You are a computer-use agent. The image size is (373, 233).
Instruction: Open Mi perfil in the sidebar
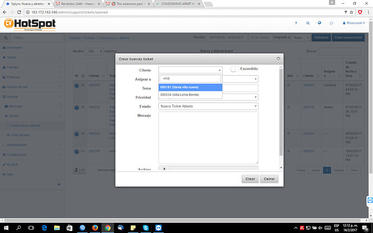click(x=12, y=164)
